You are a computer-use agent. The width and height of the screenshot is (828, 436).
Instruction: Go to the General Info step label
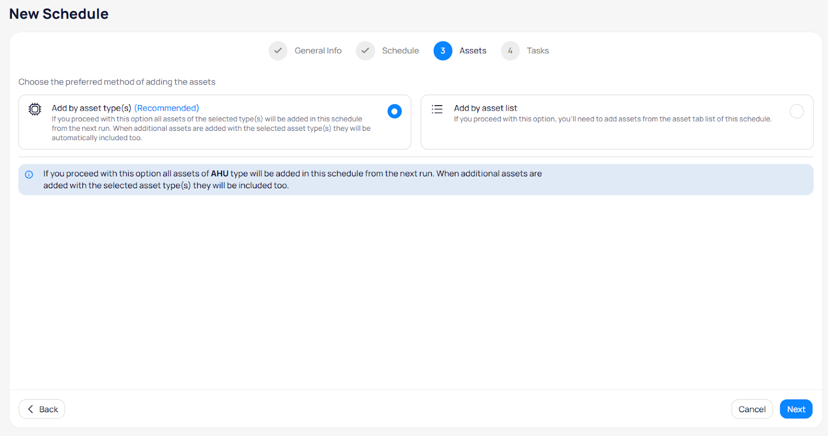pyautogui.click(x=318, y=51)
